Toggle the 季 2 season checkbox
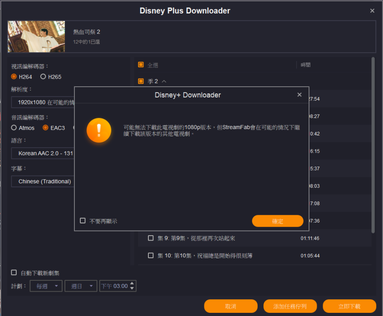This screenshot has height=316, width=383. (141, 81)
